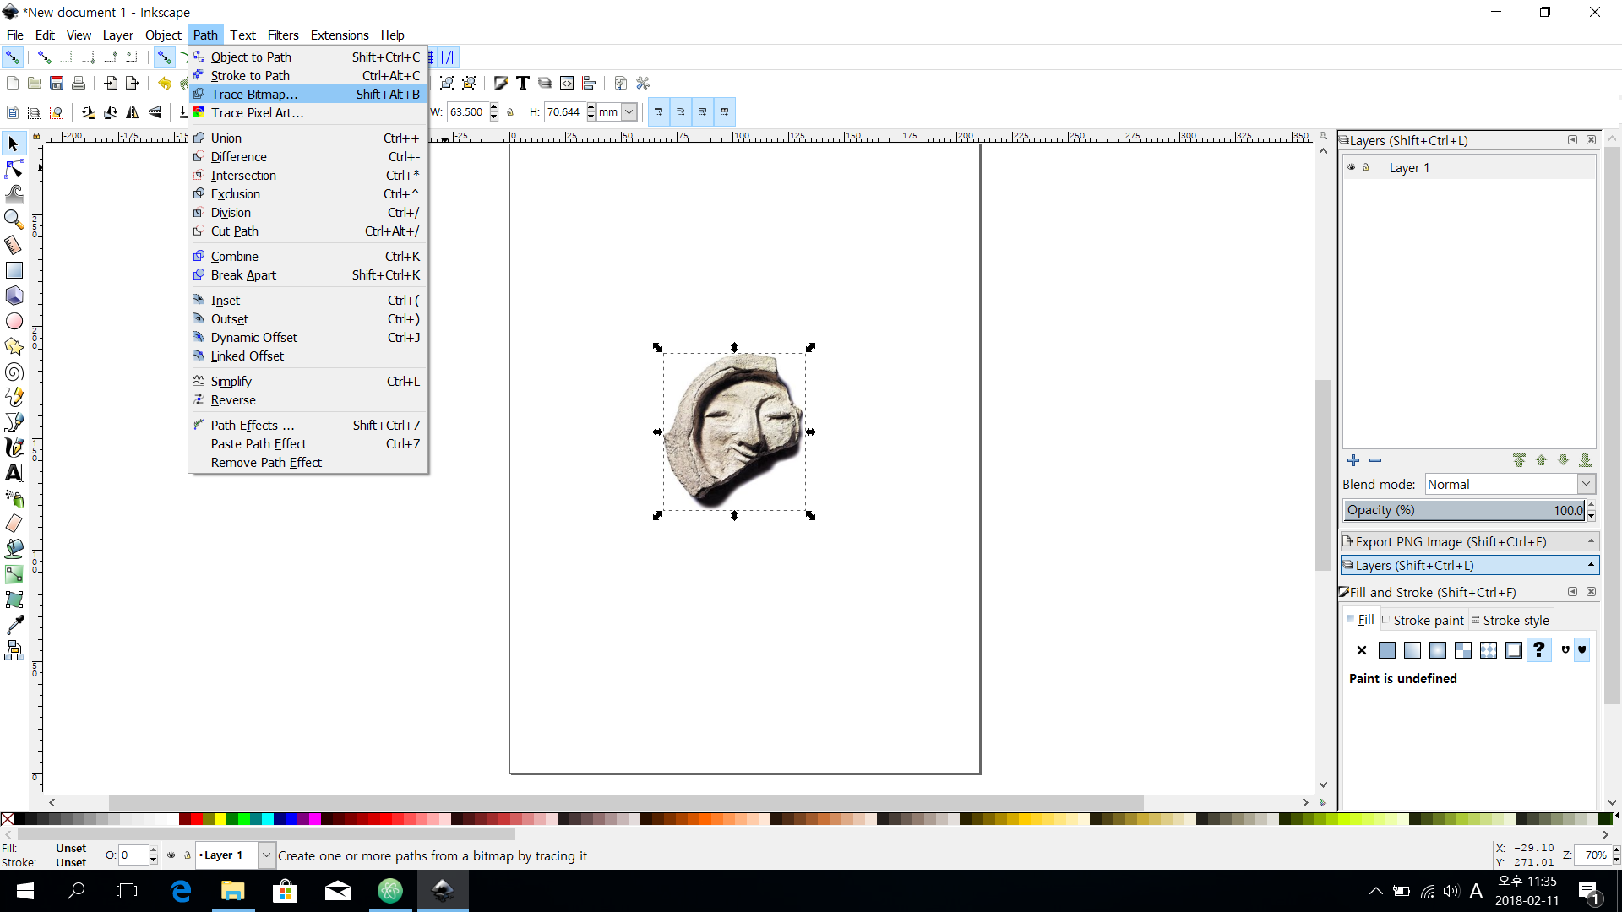
Task: Switch to Stroke paint tab
Action: tap(1423, 620)
